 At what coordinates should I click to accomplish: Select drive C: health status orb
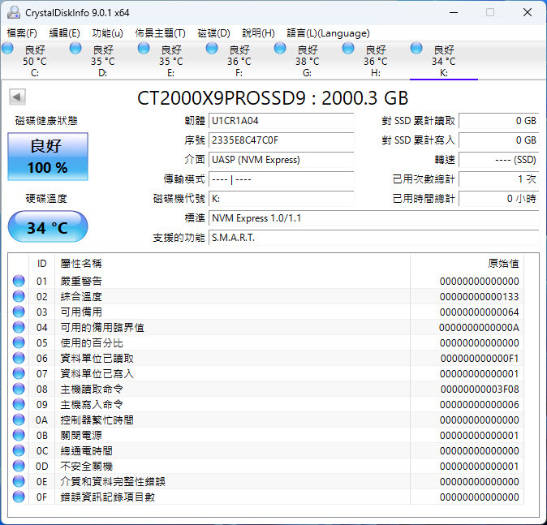click(x=8, y=49)
